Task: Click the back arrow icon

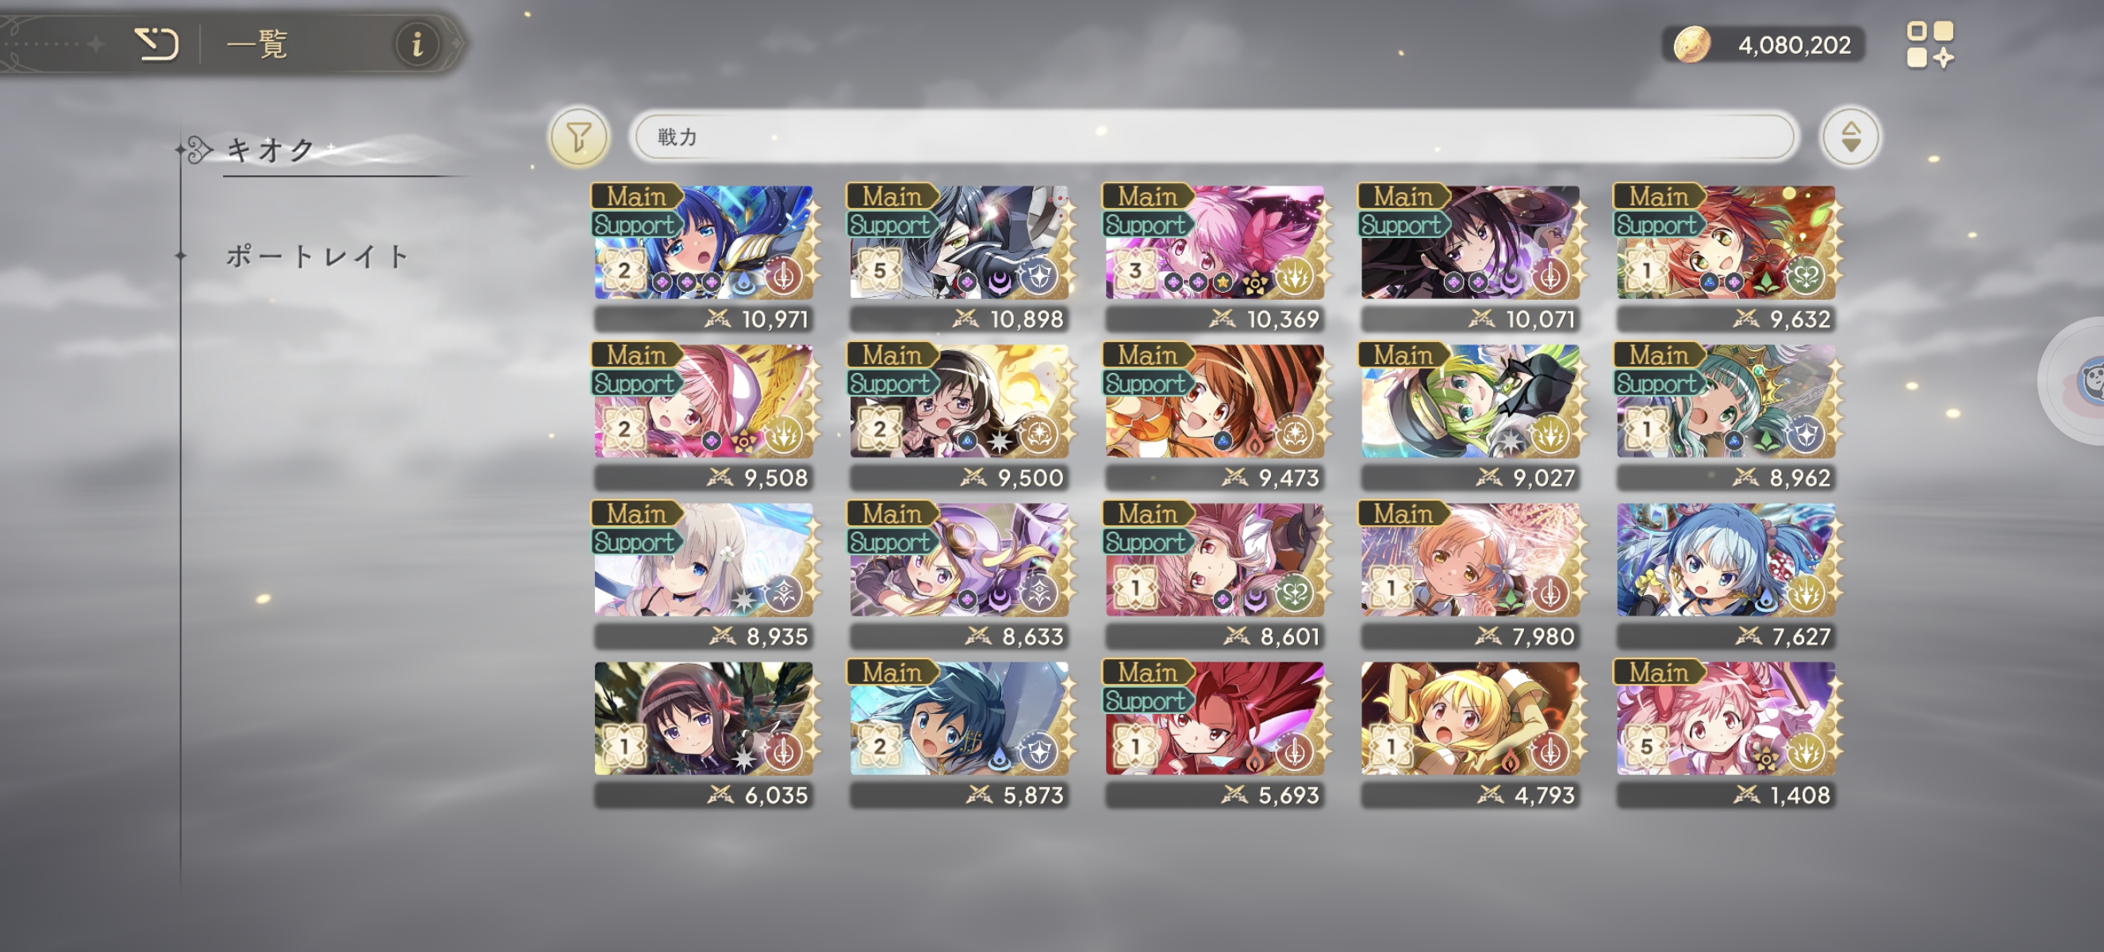Action: [156, 44]
